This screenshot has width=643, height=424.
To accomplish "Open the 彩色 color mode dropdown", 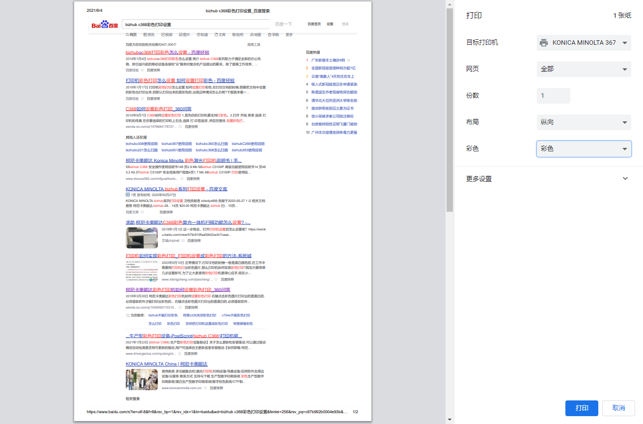I will 584,149.
